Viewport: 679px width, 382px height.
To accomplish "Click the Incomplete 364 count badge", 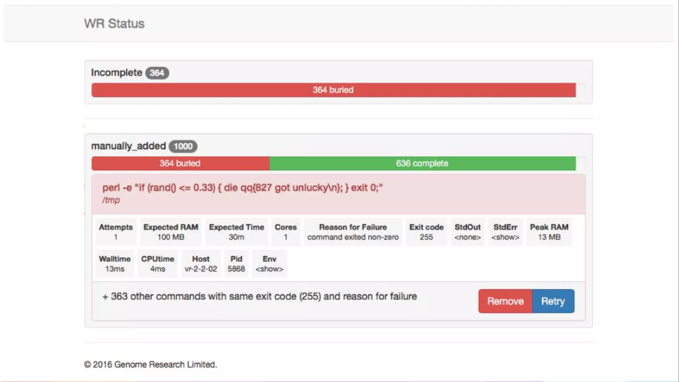I will [157, 73].
